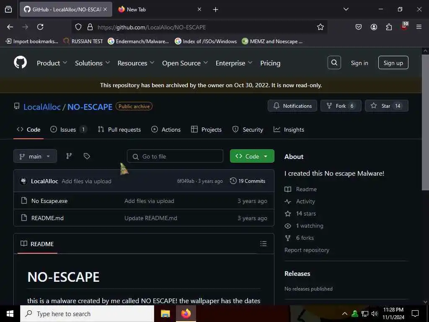Open the notification center icon
Viewport: 429px width, 322px height.
pyautogui.click(x=415, y=314)
